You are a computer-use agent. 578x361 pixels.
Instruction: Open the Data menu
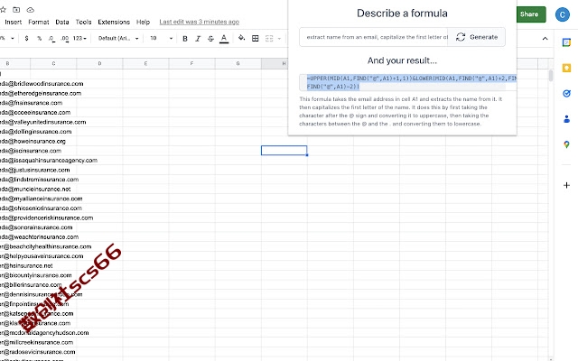pyautogui.click(x=62, y=22)
